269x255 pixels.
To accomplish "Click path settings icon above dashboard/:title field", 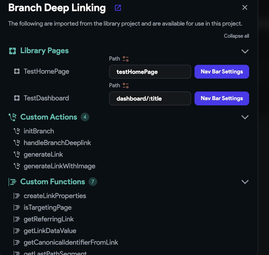I will pyautogui.click(x=126, y=85).
